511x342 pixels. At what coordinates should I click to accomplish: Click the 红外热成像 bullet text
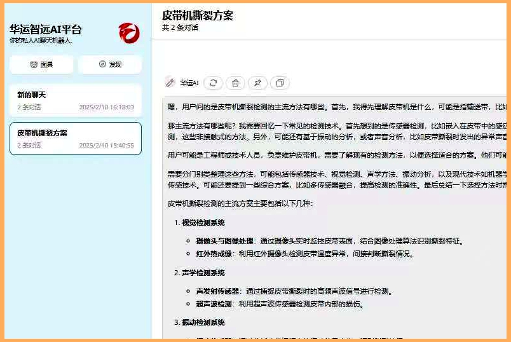click(x=213, y=254)
